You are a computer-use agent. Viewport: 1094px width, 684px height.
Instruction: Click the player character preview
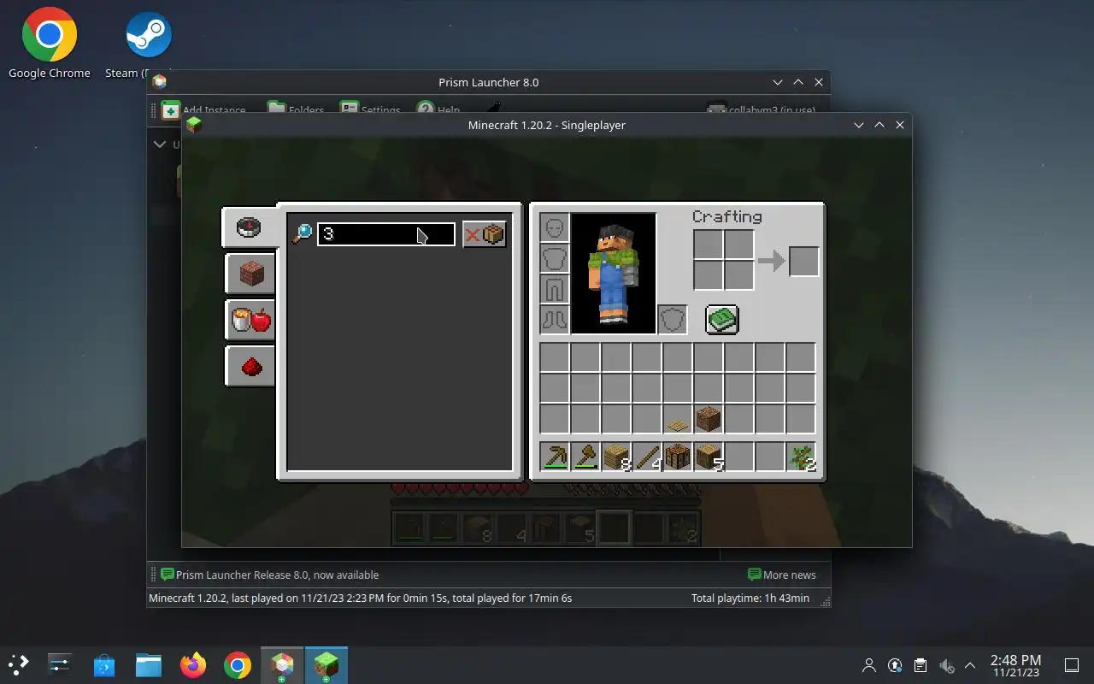click(613, 274)
